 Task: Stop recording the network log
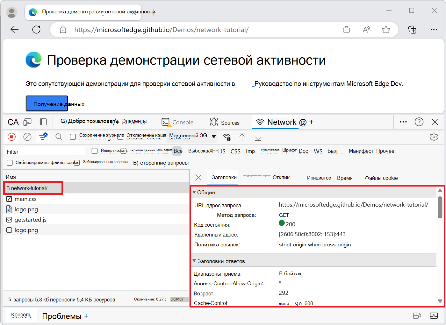[12, 137]
